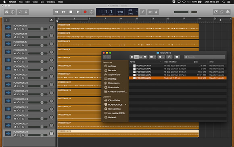Screen dimensions: 234x147
Task: Eject FLASHDEVICE in Finder sidebar
Action: point(125,104)
